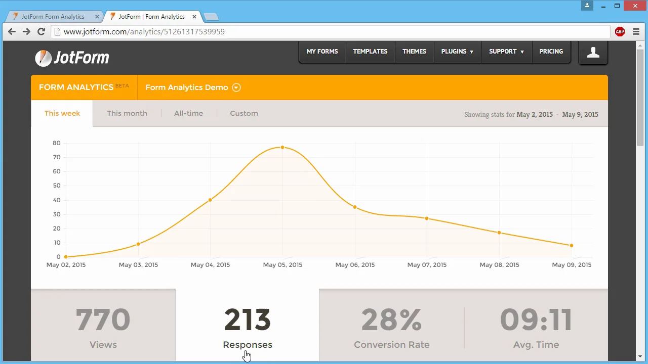648x364 pixels.
Task: Click the May 08 chart data point
Action: (499, 233)
